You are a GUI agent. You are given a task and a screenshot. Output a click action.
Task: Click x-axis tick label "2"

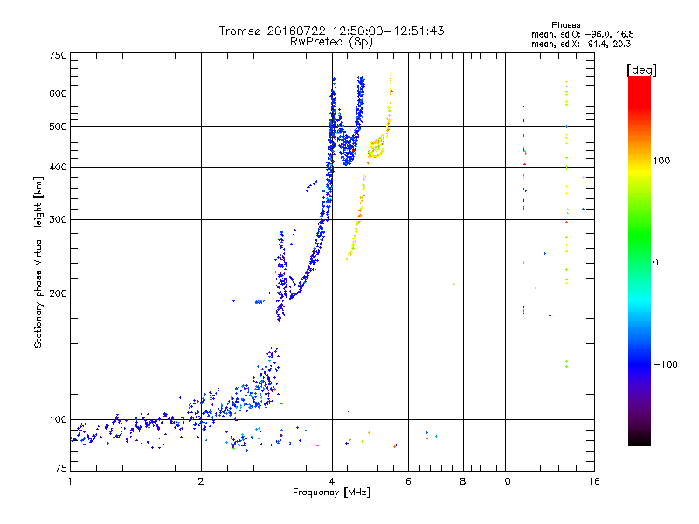point(201,481)
